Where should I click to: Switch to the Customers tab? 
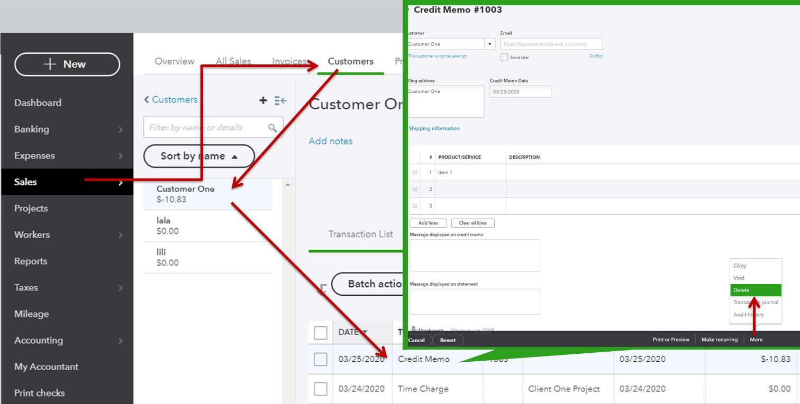tap(351, 61)
